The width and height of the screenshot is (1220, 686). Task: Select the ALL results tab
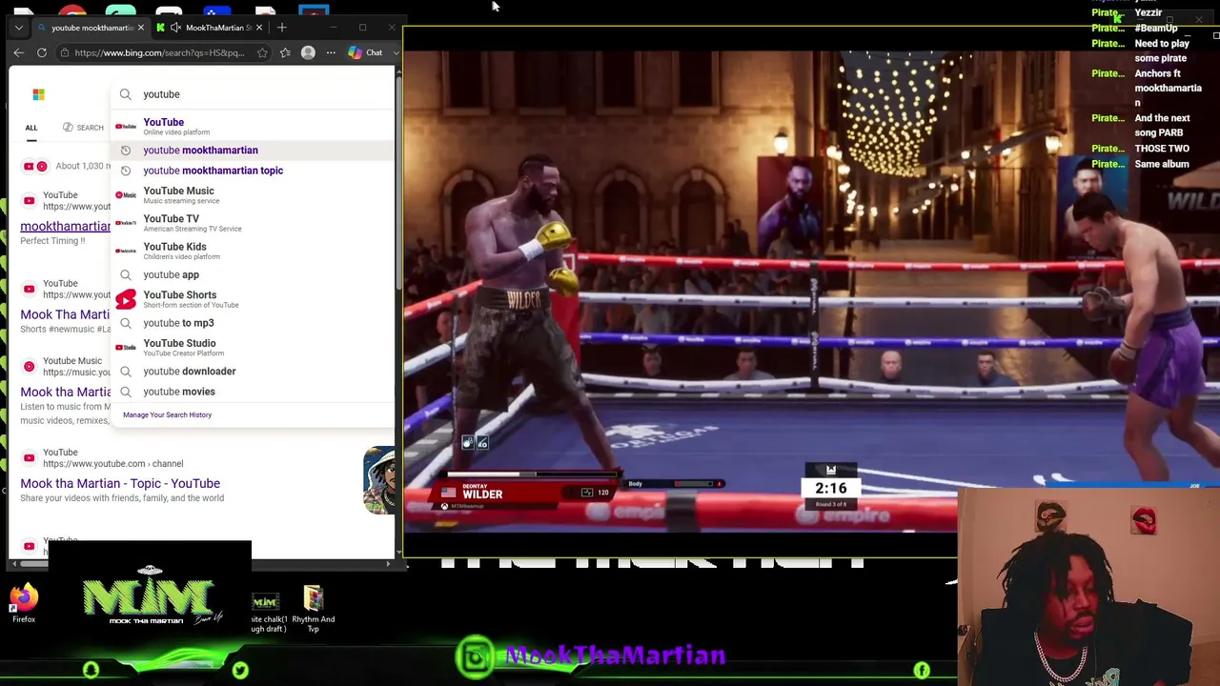coord(31,128)
